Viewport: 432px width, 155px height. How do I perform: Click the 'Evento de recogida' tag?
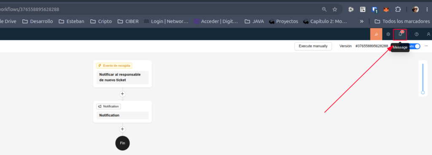114,66
